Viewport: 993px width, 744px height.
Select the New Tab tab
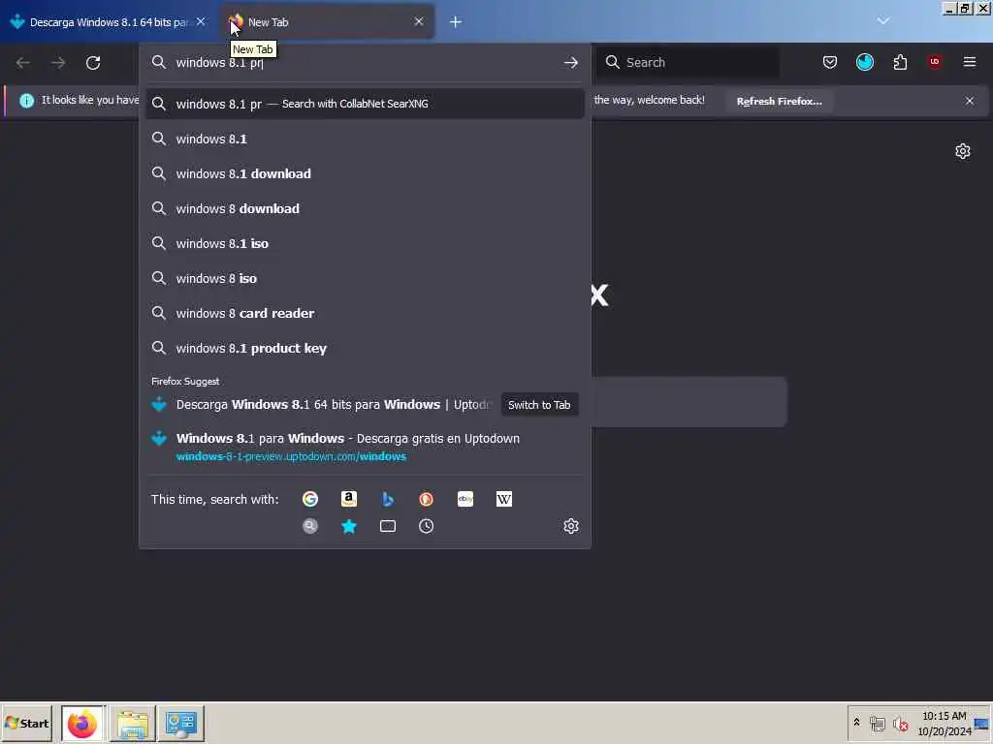(x=327, y=22)
